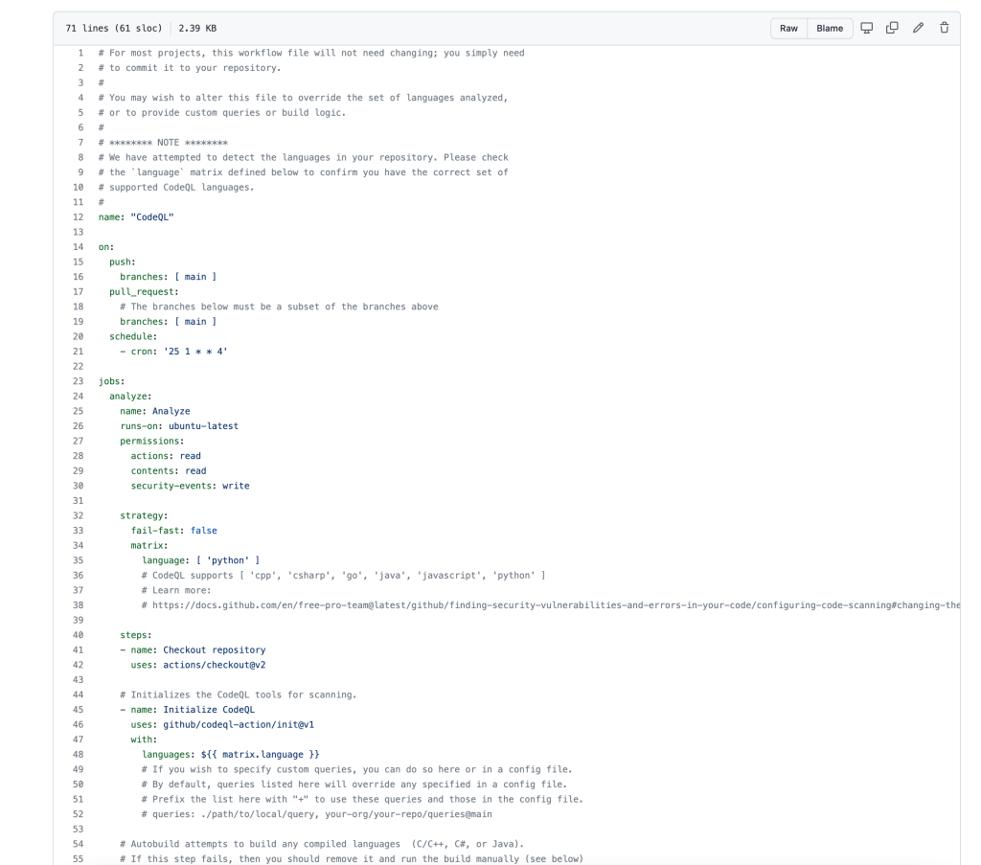
Task: Select line number 12
Action: point(78,217)
